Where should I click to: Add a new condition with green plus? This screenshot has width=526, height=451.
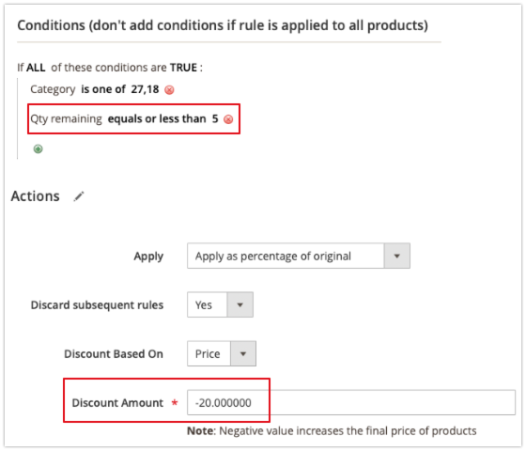click(38, 148)
